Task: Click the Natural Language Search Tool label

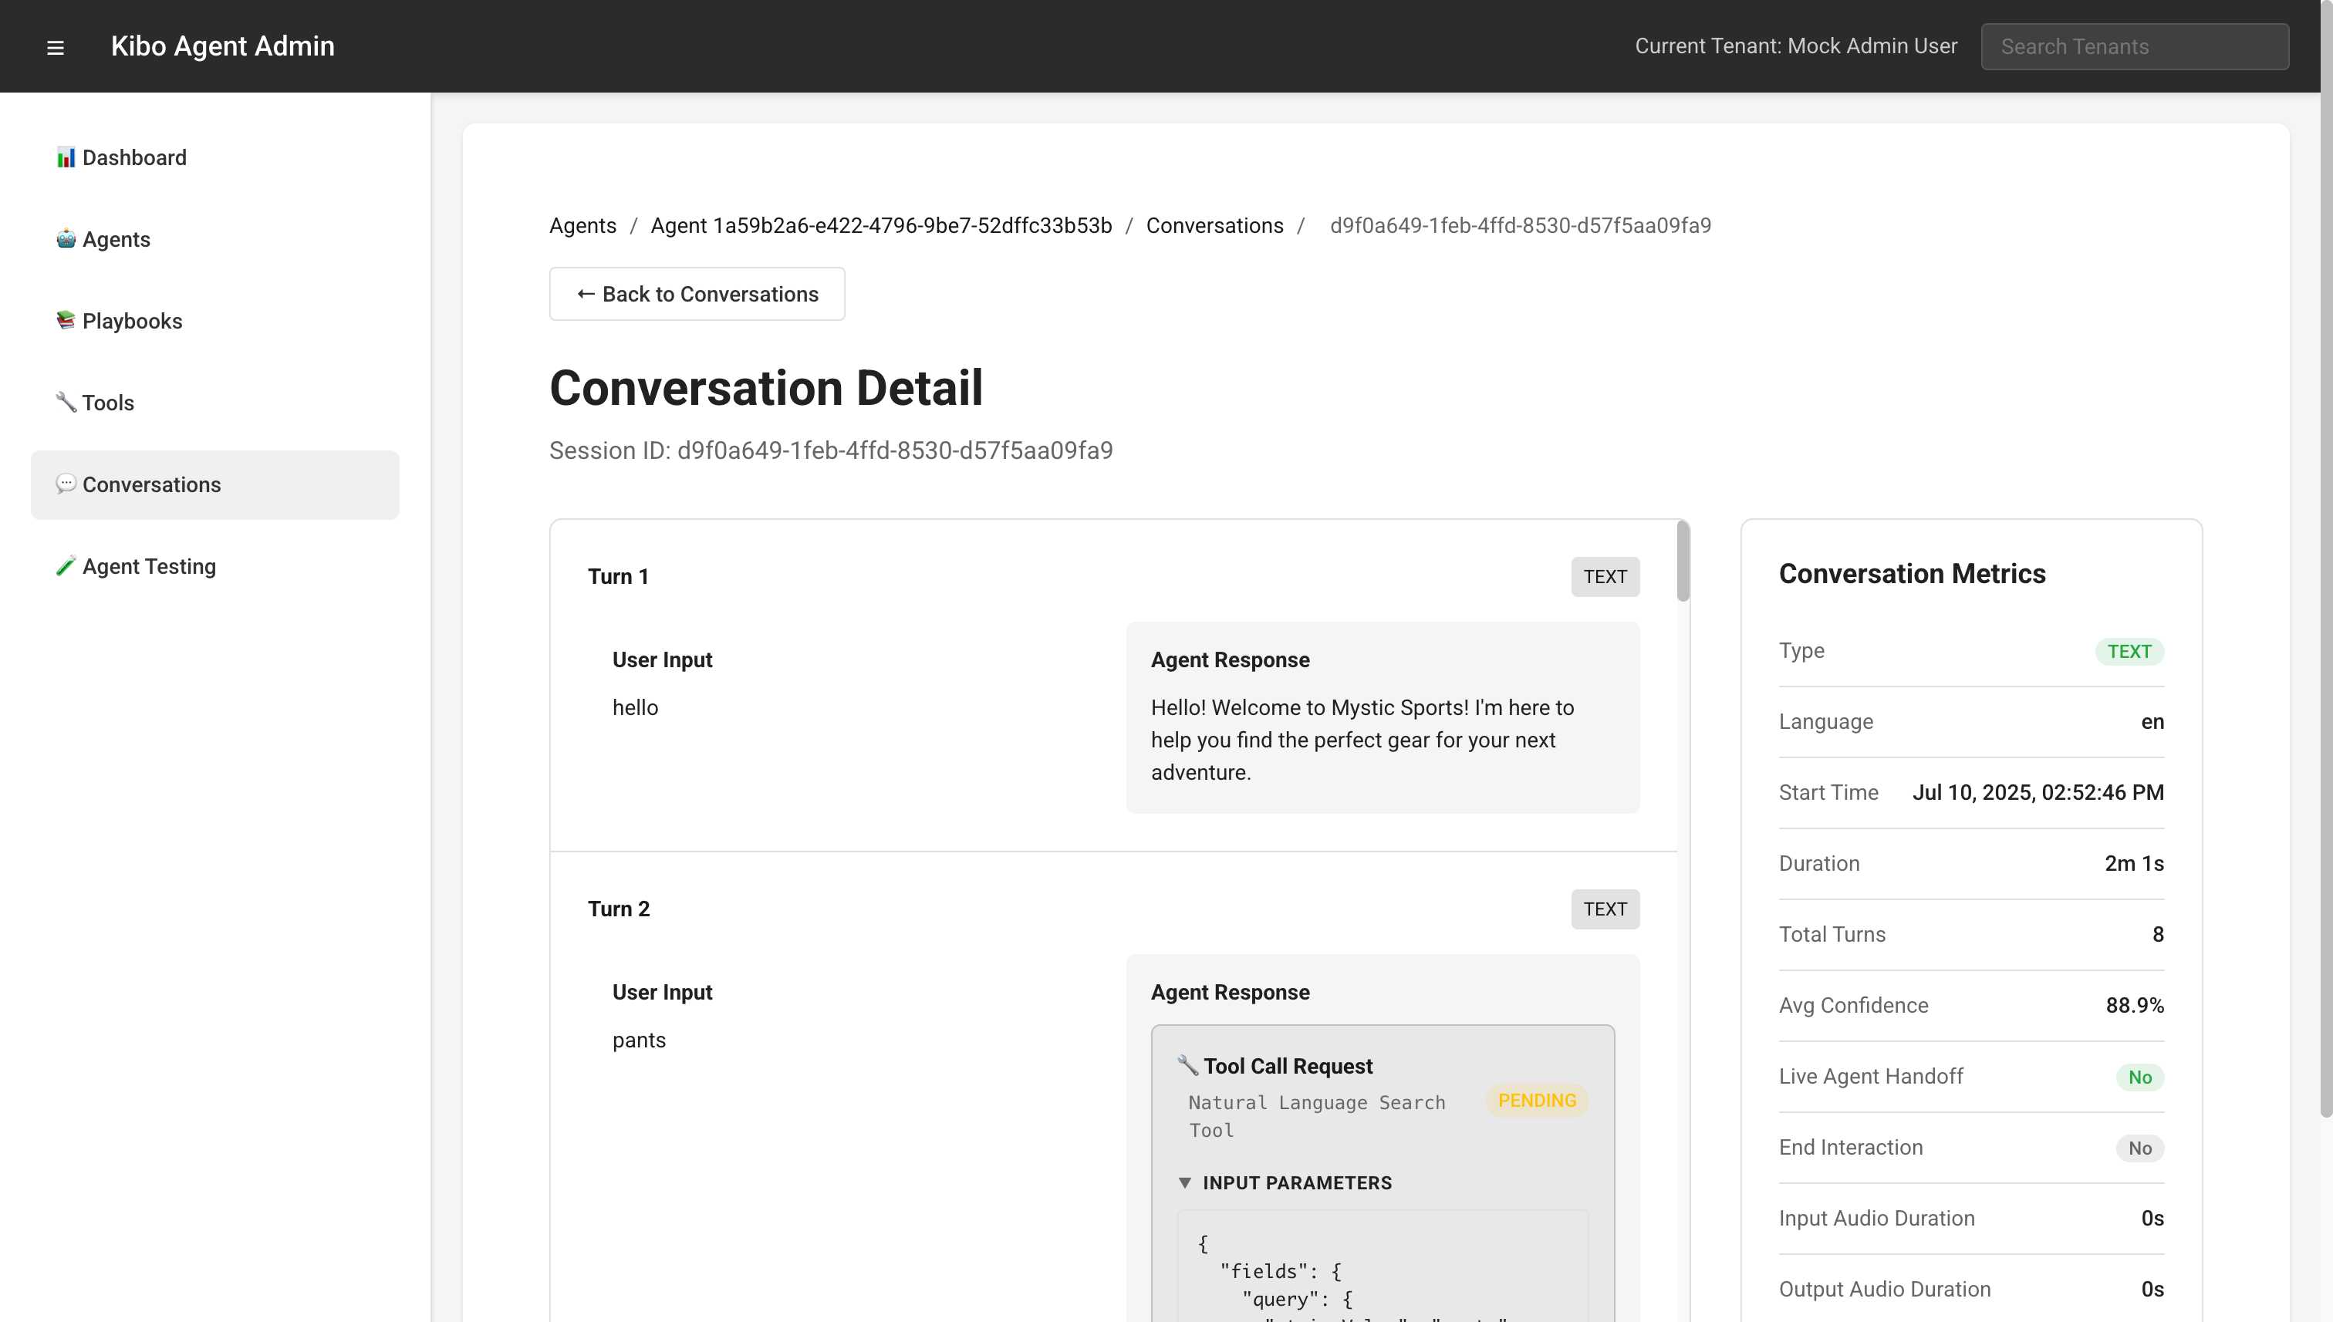Action: [1316, 1116]
